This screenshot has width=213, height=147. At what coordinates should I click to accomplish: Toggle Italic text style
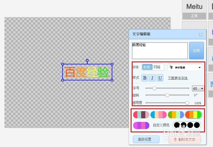[x=152, y=78]
